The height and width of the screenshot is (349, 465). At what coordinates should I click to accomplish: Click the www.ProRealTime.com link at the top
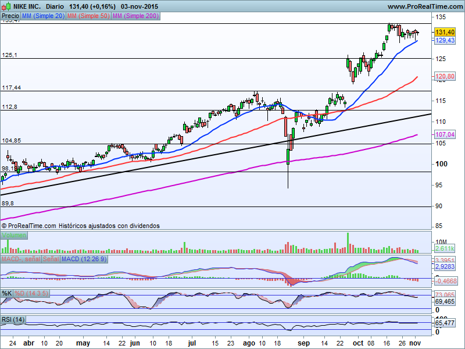click(x=425, y=6)
